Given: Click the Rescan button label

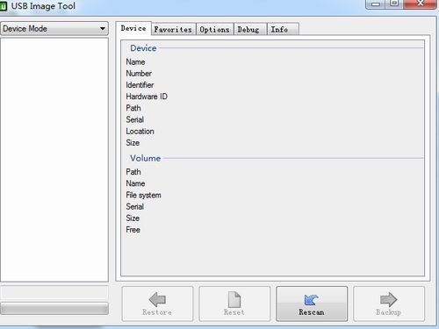Looking at the screenshot, I should (x=312, y=312).
